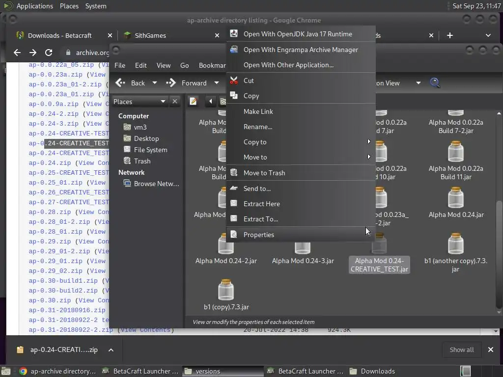This screenshot has height=377, width=503.
Task: Click the Move to Trash bin icon
Action: [234, 172]
